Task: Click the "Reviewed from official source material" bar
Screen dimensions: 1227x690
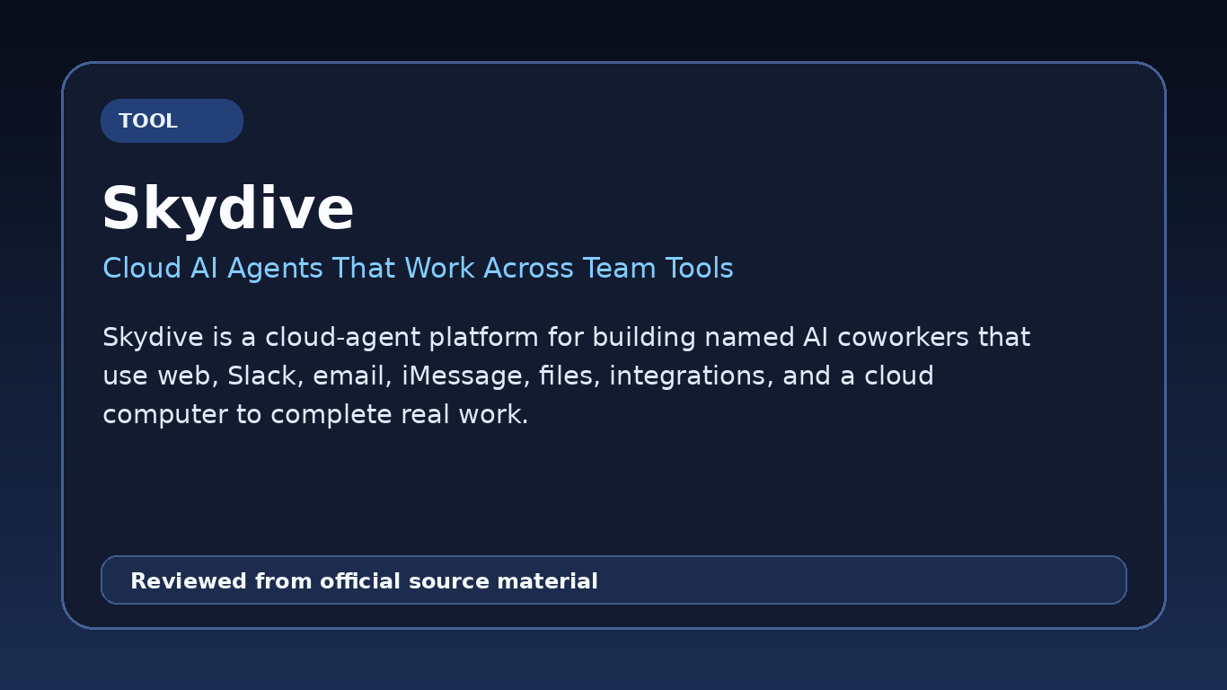Action: coord(613,580)
